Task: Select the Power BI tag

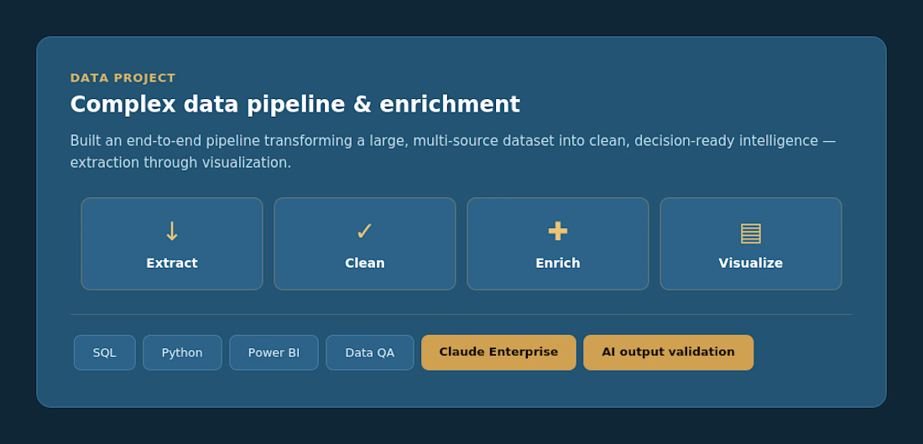Action: (x=274, y=353)
